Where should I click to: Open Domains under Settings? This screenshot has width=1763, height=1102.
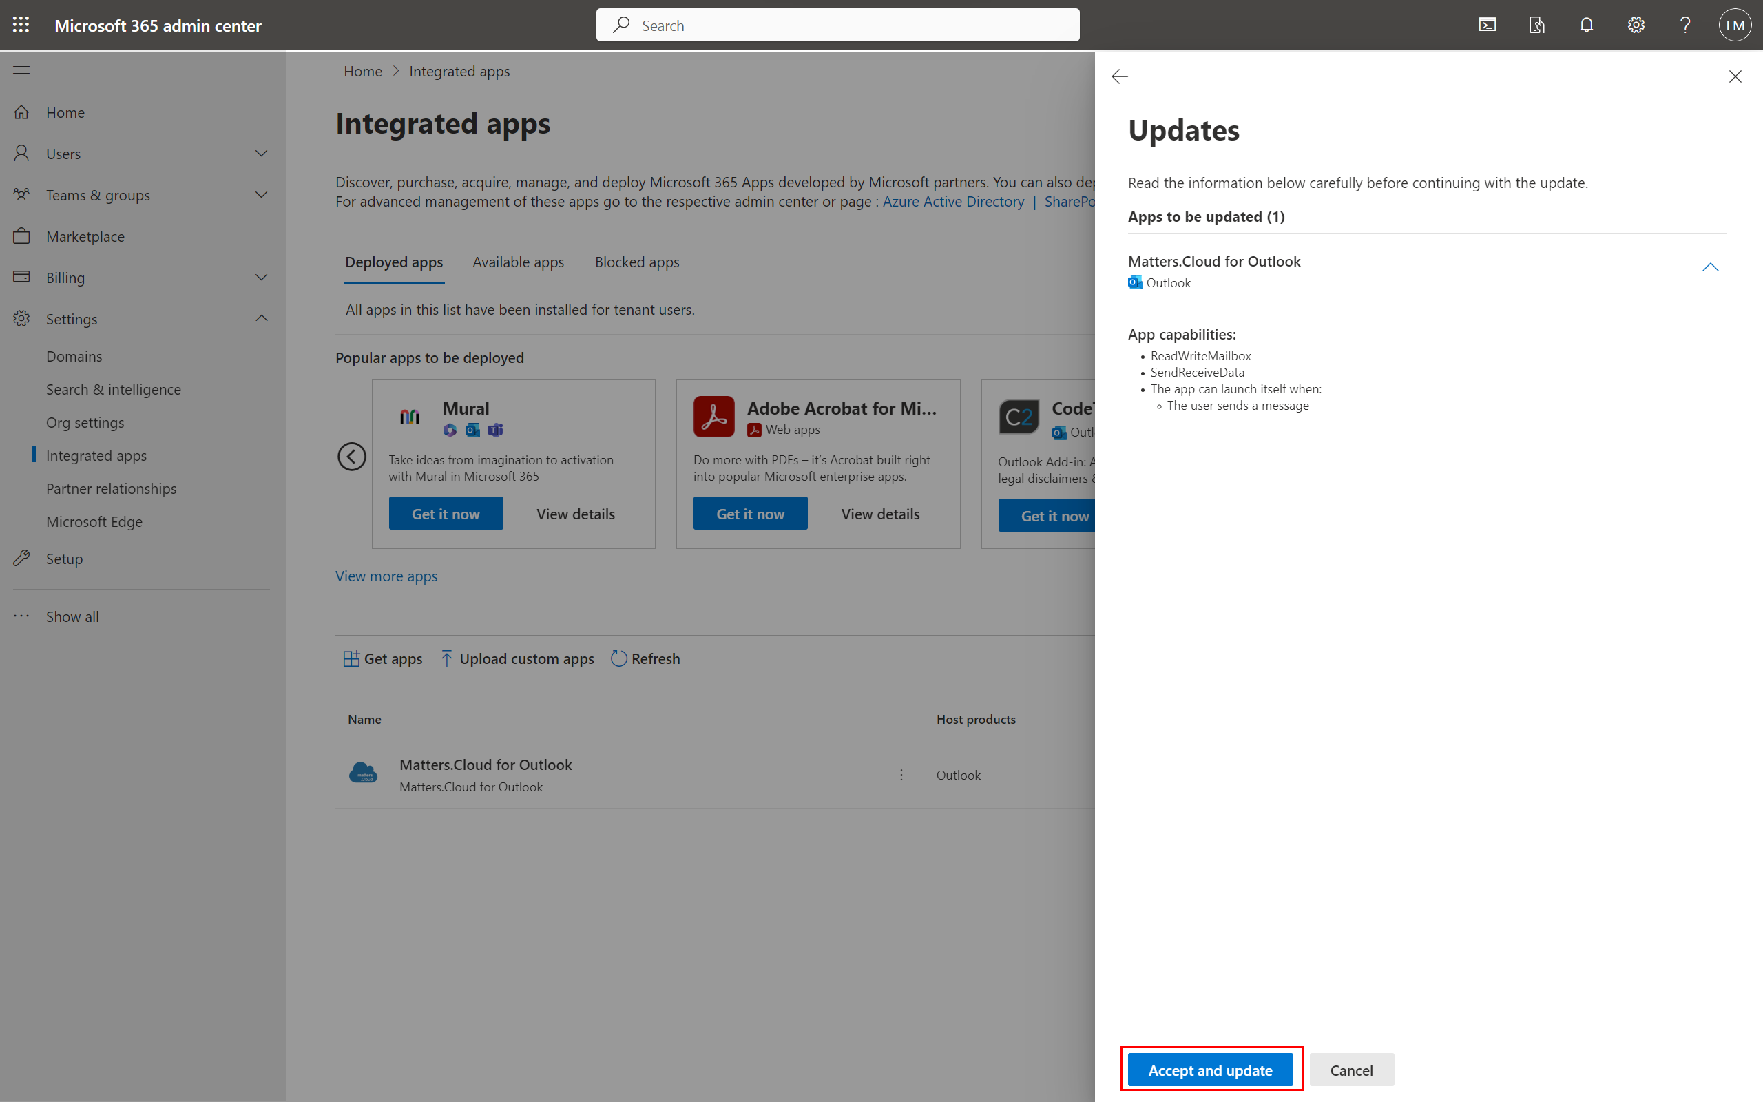74,356
